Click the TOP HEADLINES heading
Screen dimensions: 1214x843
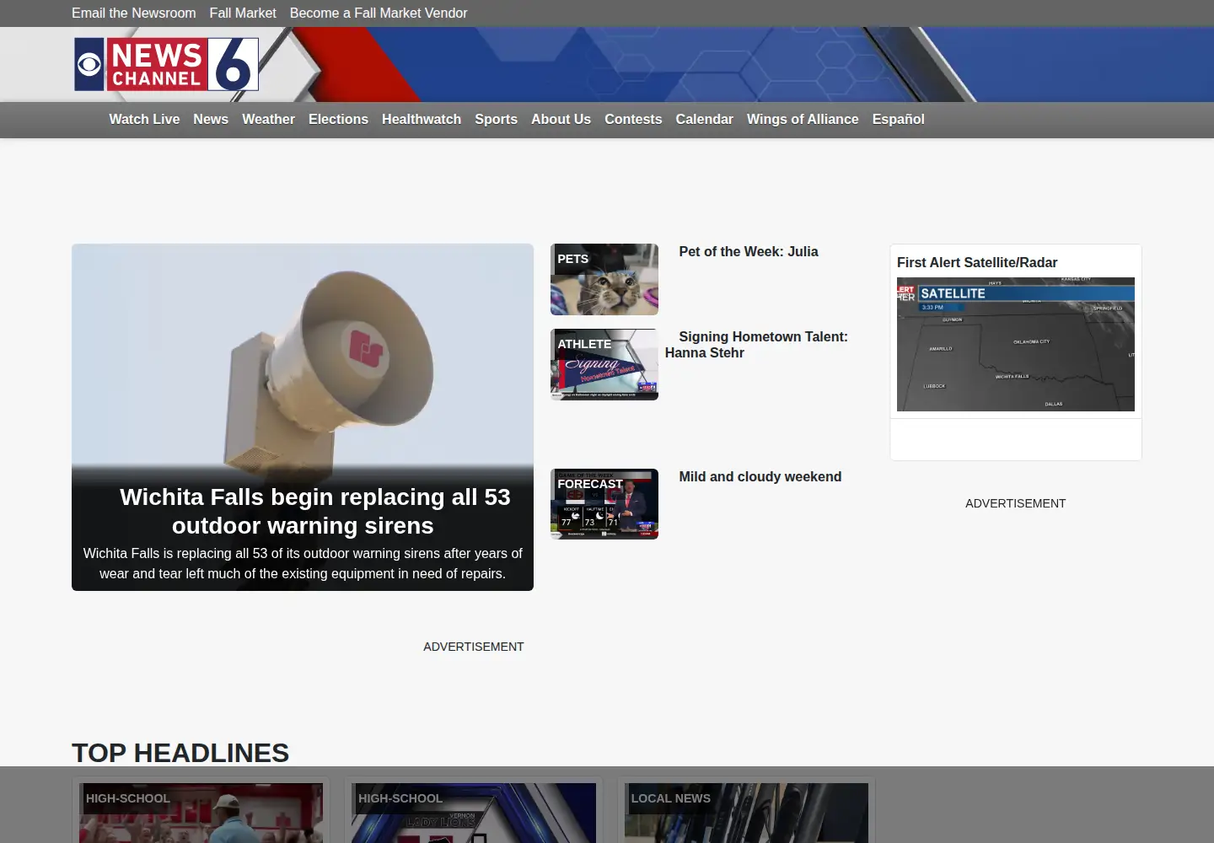(180, 753)
